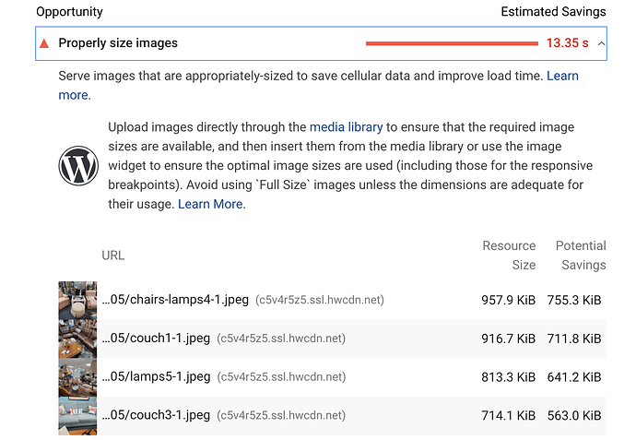The image size is (636, 440).
Task: Click the Resource Size column header
Action: (509, 256)
